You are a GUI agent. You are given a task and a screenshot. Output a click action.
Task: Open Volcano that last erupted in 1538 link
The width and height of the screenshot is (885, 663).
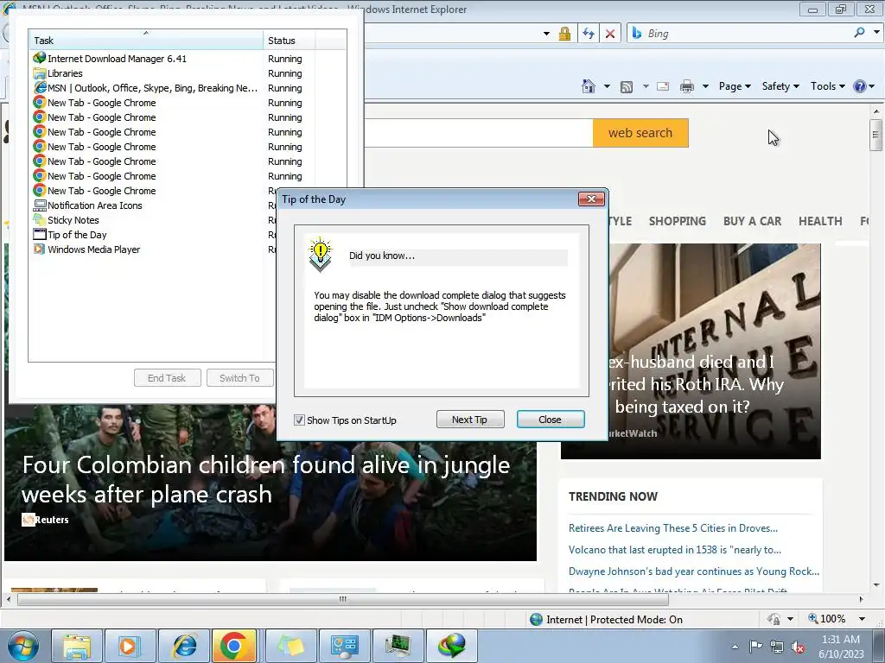pyautogui.click(x=674, y=550)
